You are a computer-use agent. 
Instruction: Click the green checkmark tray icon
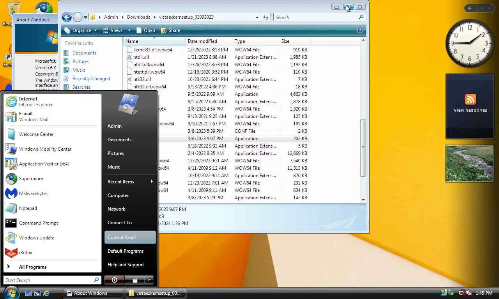tap(451, 293)
